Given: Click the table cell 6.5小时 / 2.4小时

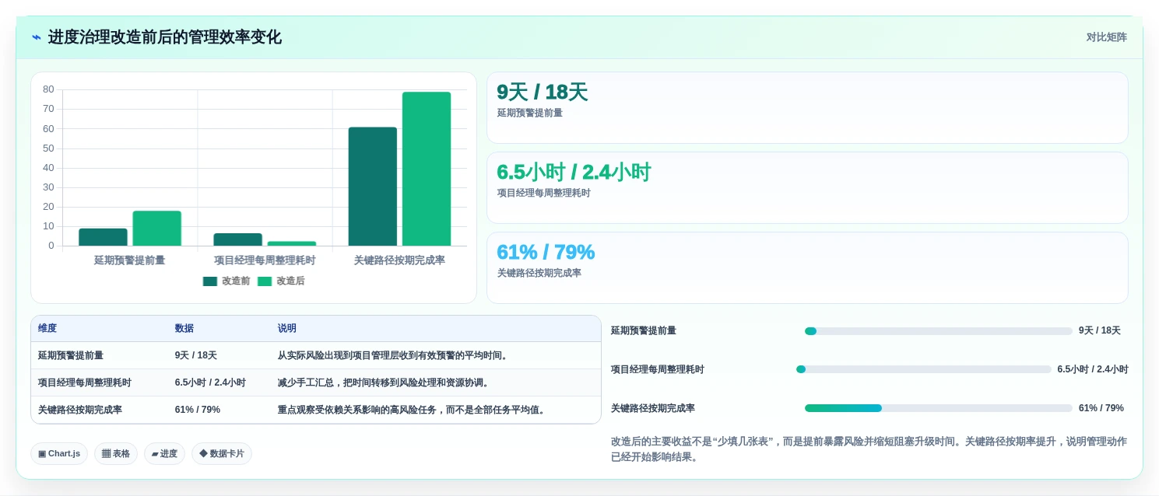Looking at the screenshot, I should [210, 382].
